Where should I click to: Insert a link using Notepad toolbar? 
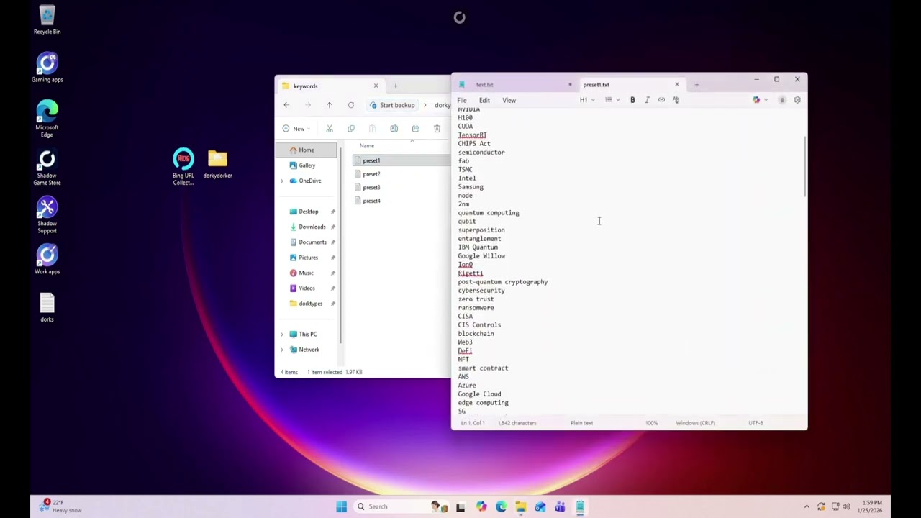point(661,100)
